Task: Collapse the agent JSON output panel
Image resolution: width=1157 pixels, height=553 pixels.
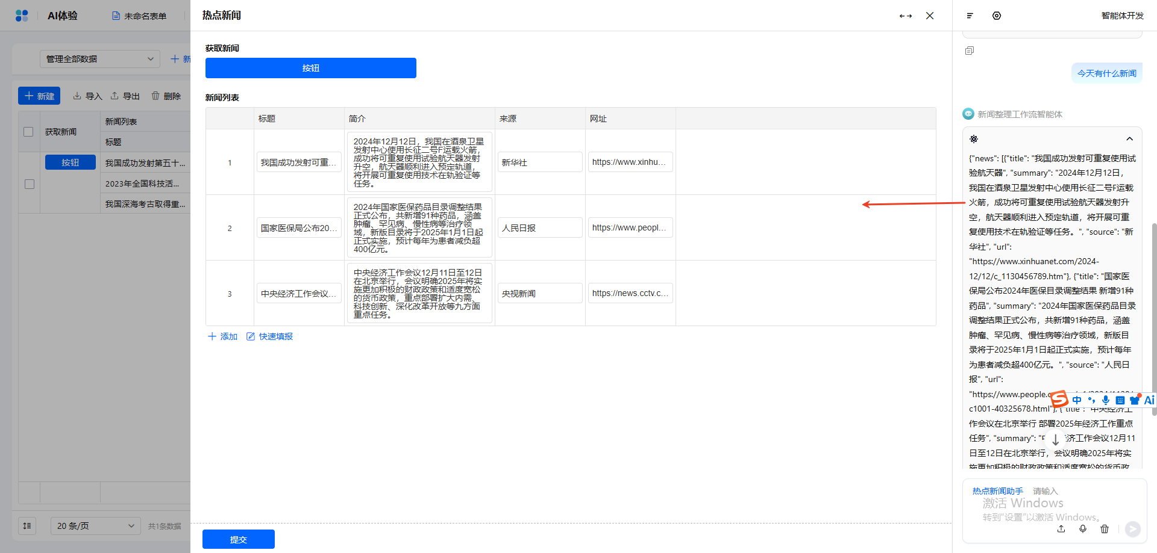Action: [x=1130, y=139]
